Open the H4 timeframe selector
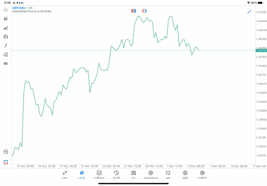Image resolution: width=267 pixels, height=186 pixels. 5,64
